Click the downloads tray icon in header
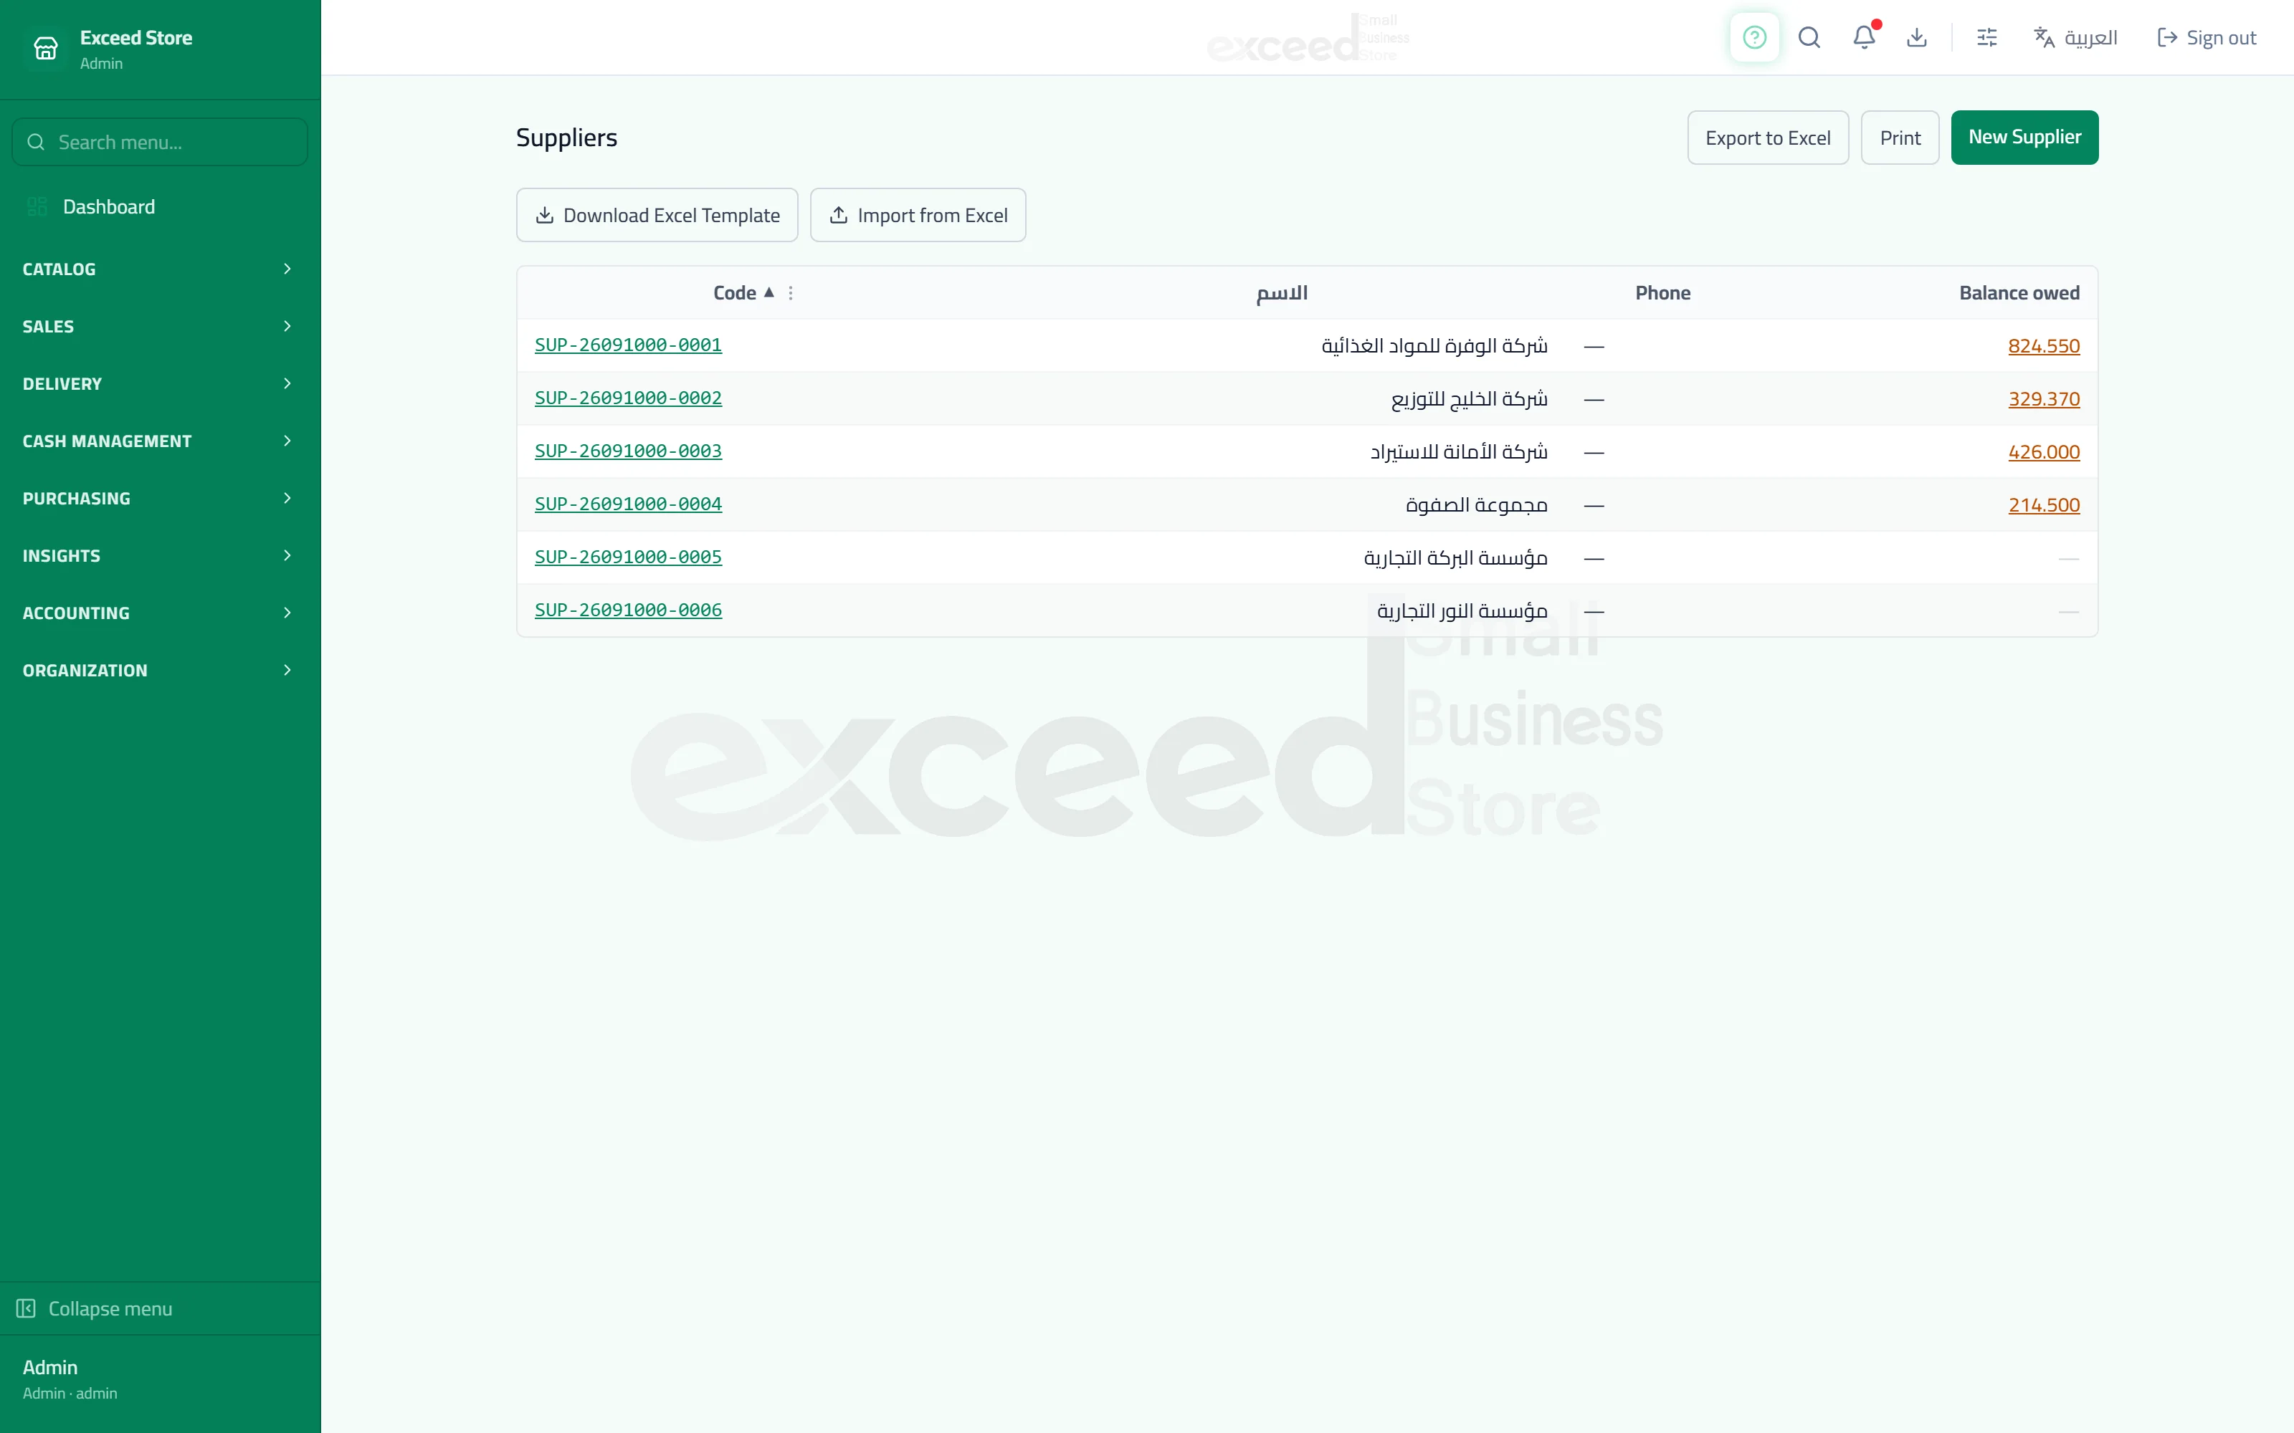Viewport: 2294px width, 1433px height. click(1917, 38)
